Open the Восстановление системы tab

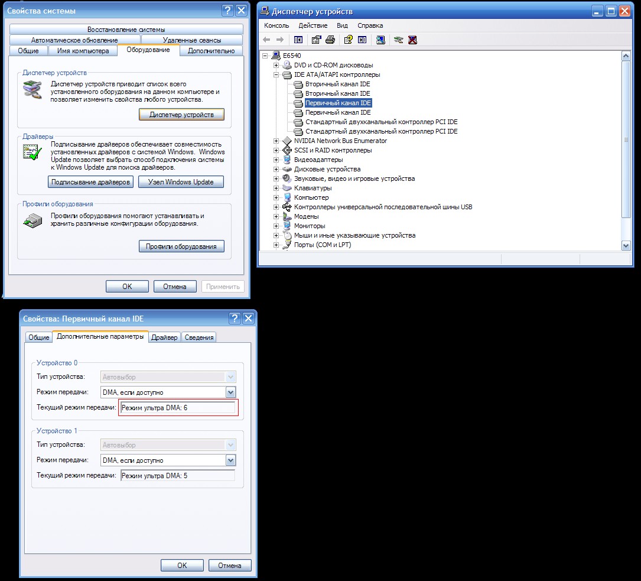pos(126,30)
